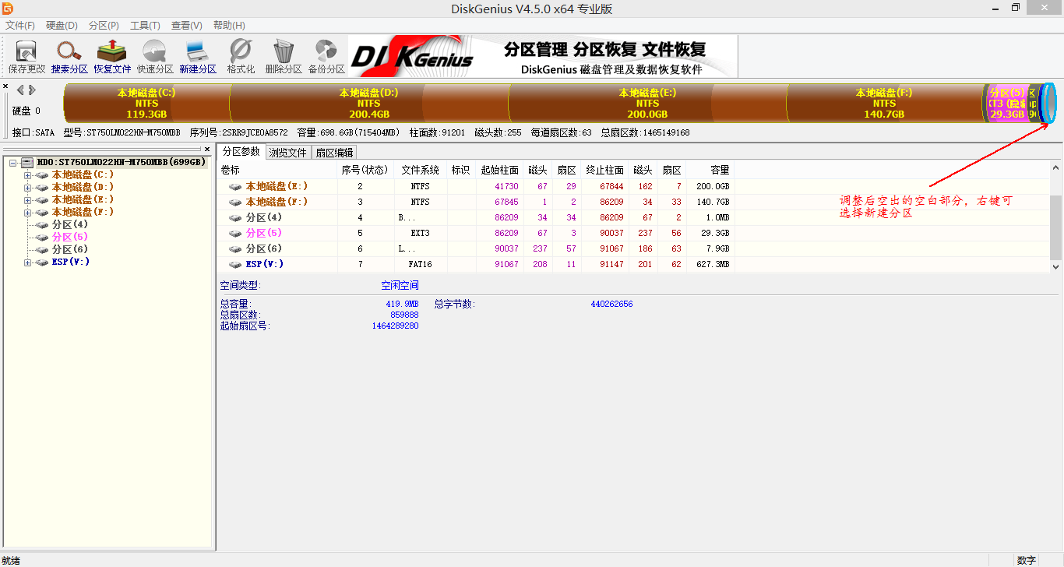
Task: Close the tree panel with its X
Action: (x=207, y=149)
